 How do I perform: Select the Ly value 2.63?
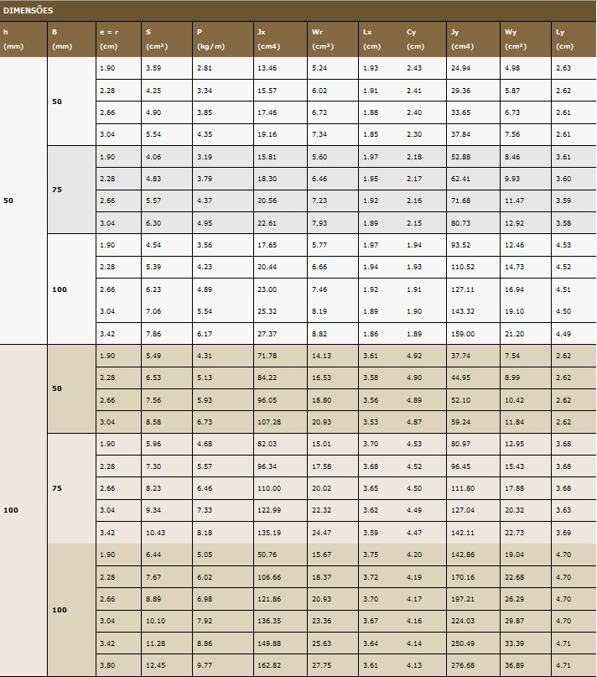coord(563,68)
